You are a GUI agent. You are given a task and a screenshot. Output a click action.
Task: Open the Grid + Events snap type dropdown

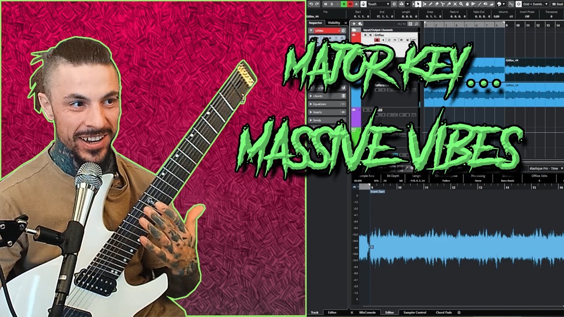tap(535, 4)
